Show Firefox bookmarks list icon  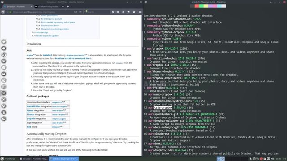(118, 12)
